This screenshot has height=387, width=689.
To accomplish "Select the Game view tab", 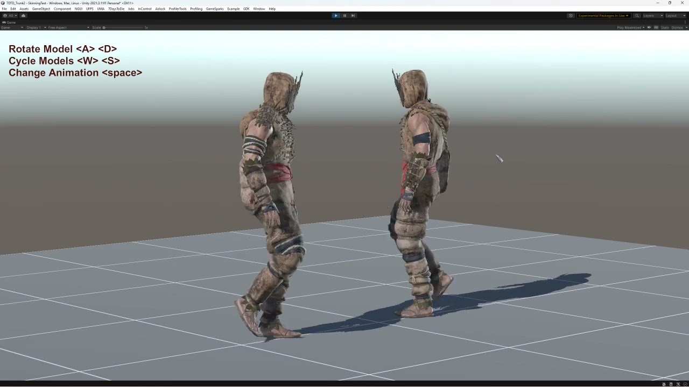I will 10,23.
